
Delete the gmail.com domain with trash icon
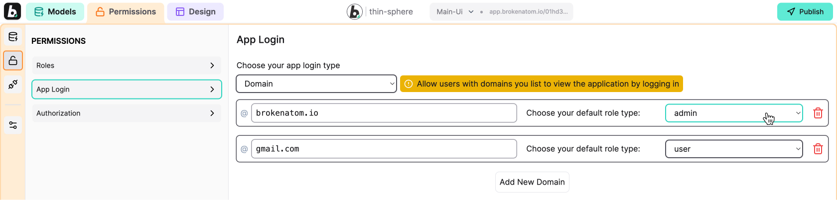818,149
